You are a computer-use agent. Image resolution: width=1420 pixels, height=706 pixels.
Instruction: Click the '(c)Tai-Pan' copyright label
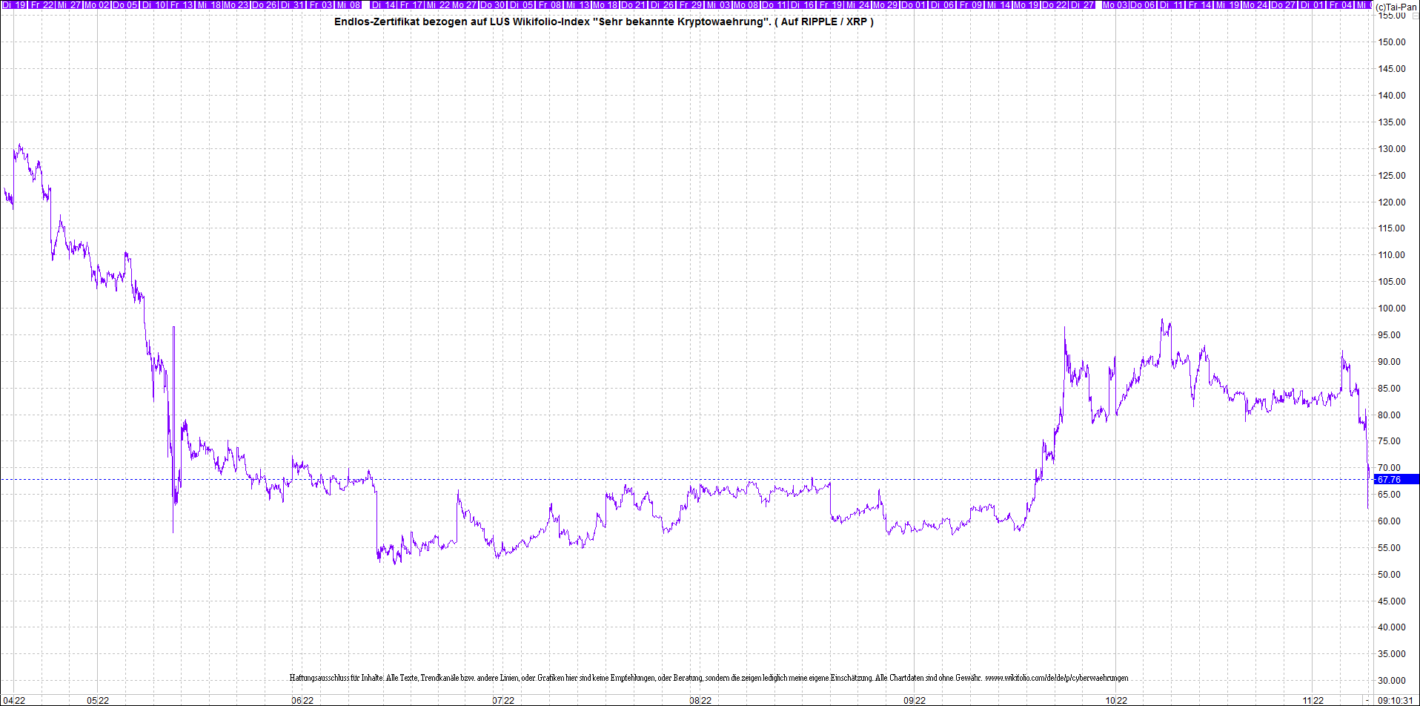[x=1396, y=7]
